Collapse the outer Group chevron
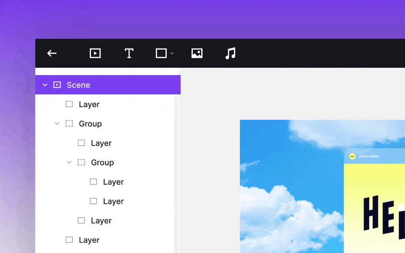 [x=57, y=124]
